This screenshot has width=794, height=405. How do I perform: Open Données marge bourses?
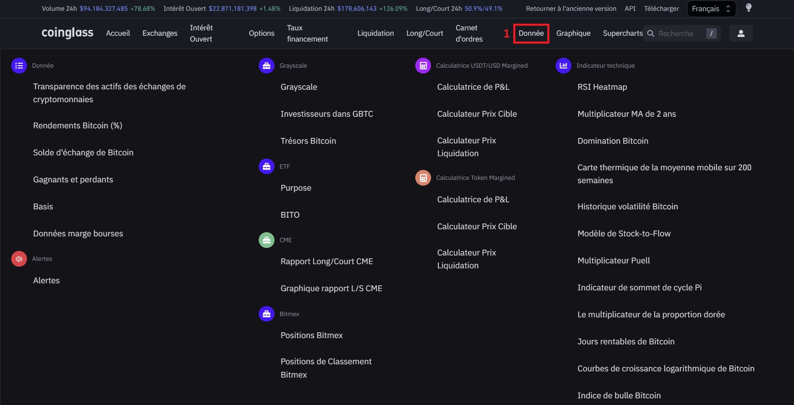point(78,233)
